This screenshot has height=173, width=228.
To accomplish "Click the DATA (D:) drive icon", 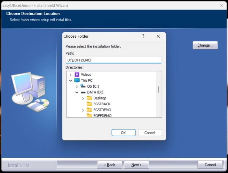I will (x=83, y=92).
